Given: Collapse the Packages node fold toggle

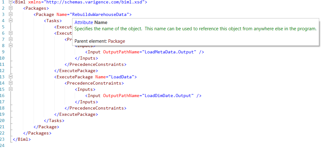Looking at the screenshot, I should point(11,8).
